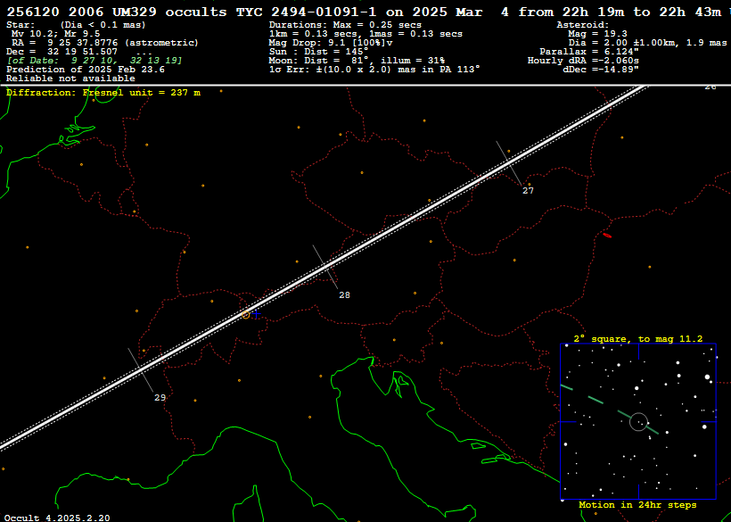Image resolution: width=731 pixels, height=522 pixels.
Task: Click 'Occult 4.2025.2.20' version text
Action: [57, 518]
